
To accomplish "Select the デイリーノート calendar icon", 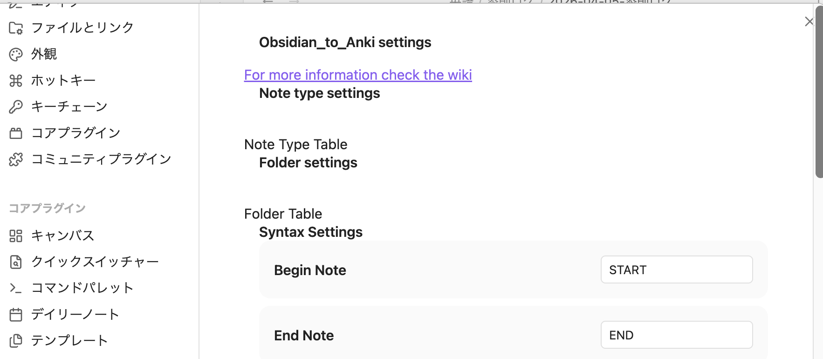I will pos(16,315).
